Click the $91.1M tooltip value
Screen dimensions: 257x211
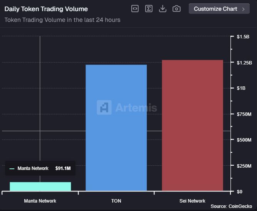63,168
